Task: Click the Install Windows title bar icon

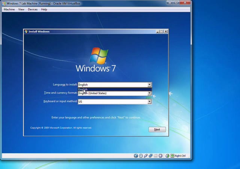Action: [x=26, y=31]
